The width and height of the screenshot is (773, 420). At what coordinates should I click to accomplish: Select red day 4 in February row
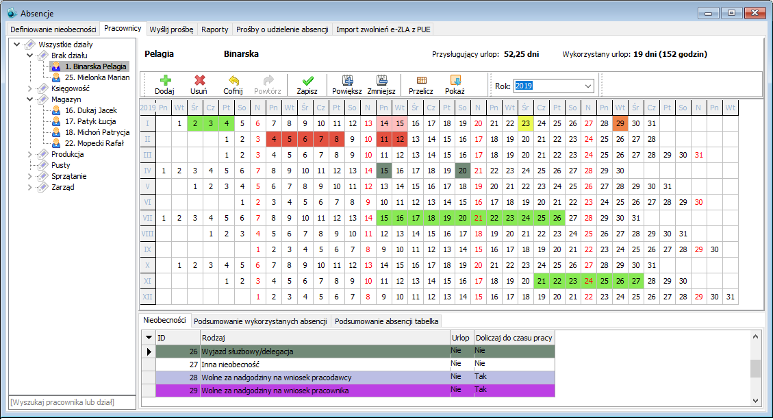(x=274, y=139)
